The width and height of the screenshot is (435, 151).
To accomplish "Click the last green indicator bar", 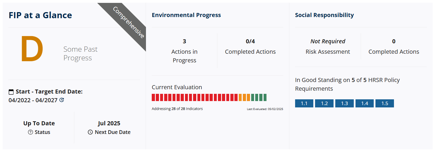I will 265,97.
